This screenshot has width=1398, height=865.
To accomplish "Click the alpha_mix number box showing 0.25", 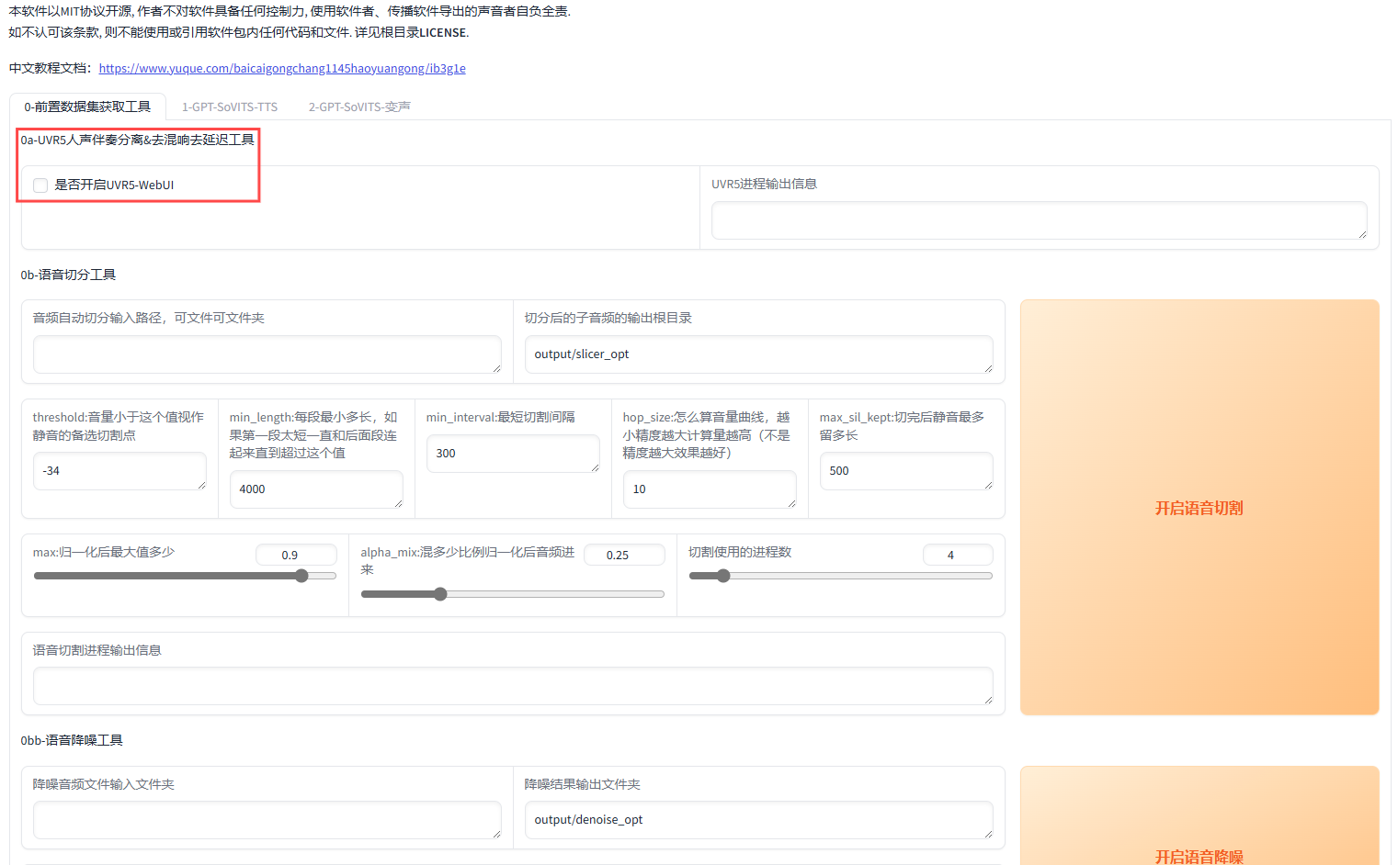I will (x=624, y=555).
